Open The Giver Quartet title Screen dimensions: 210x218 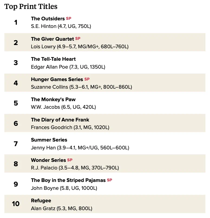coord(52,39)
